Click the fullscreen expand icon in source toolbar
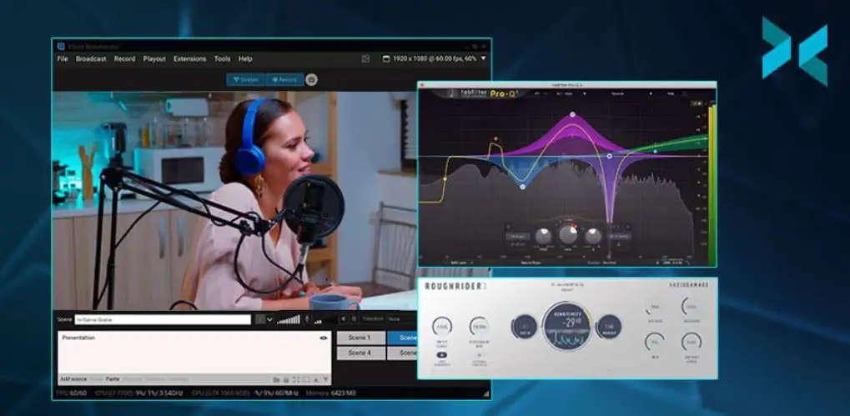This screenshot has height=416, width=850. point(296,379)
